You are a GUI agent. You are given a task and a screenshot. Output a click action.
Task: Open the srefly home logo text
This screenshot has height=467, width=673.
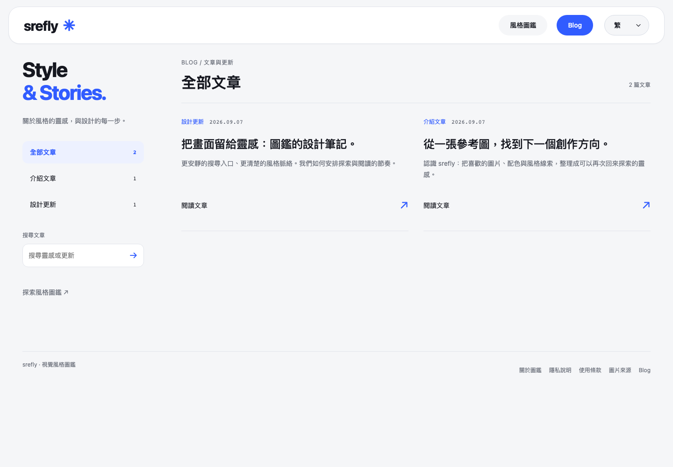click(x=41, y=26)
